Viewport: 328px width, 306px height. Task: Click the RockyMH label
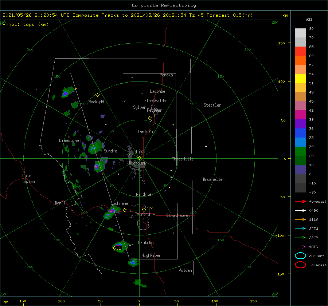tap(96, 102)
